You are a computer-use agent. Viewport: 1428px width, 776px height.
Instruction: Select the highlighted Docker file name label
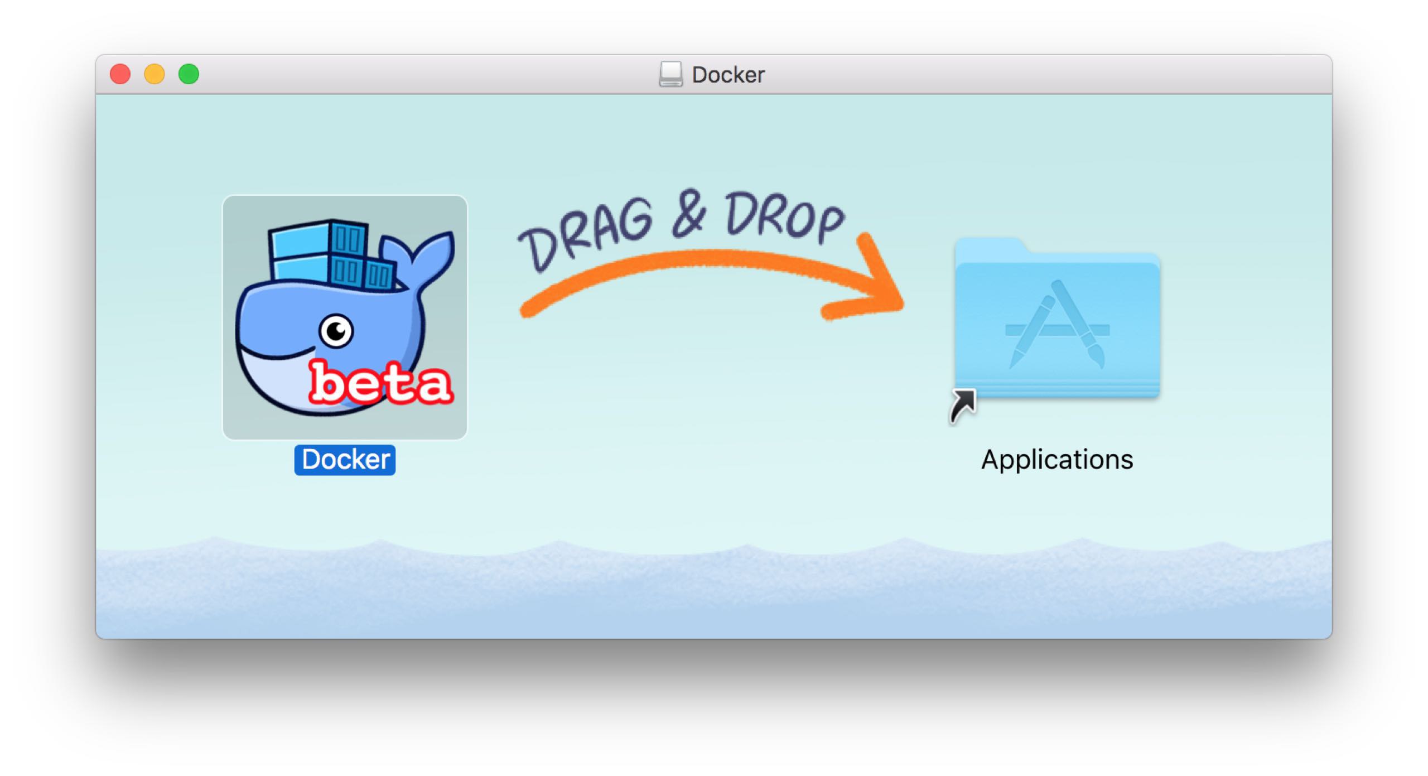pos(345,460)
